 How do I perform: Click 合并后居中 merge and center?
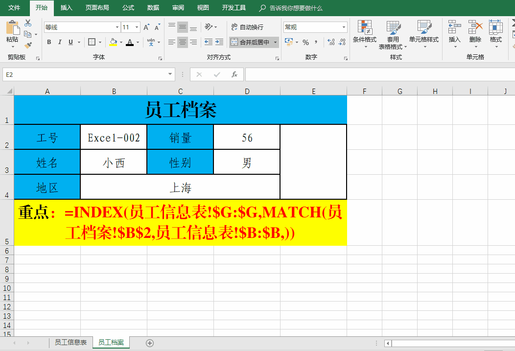[x=250, y=42]
